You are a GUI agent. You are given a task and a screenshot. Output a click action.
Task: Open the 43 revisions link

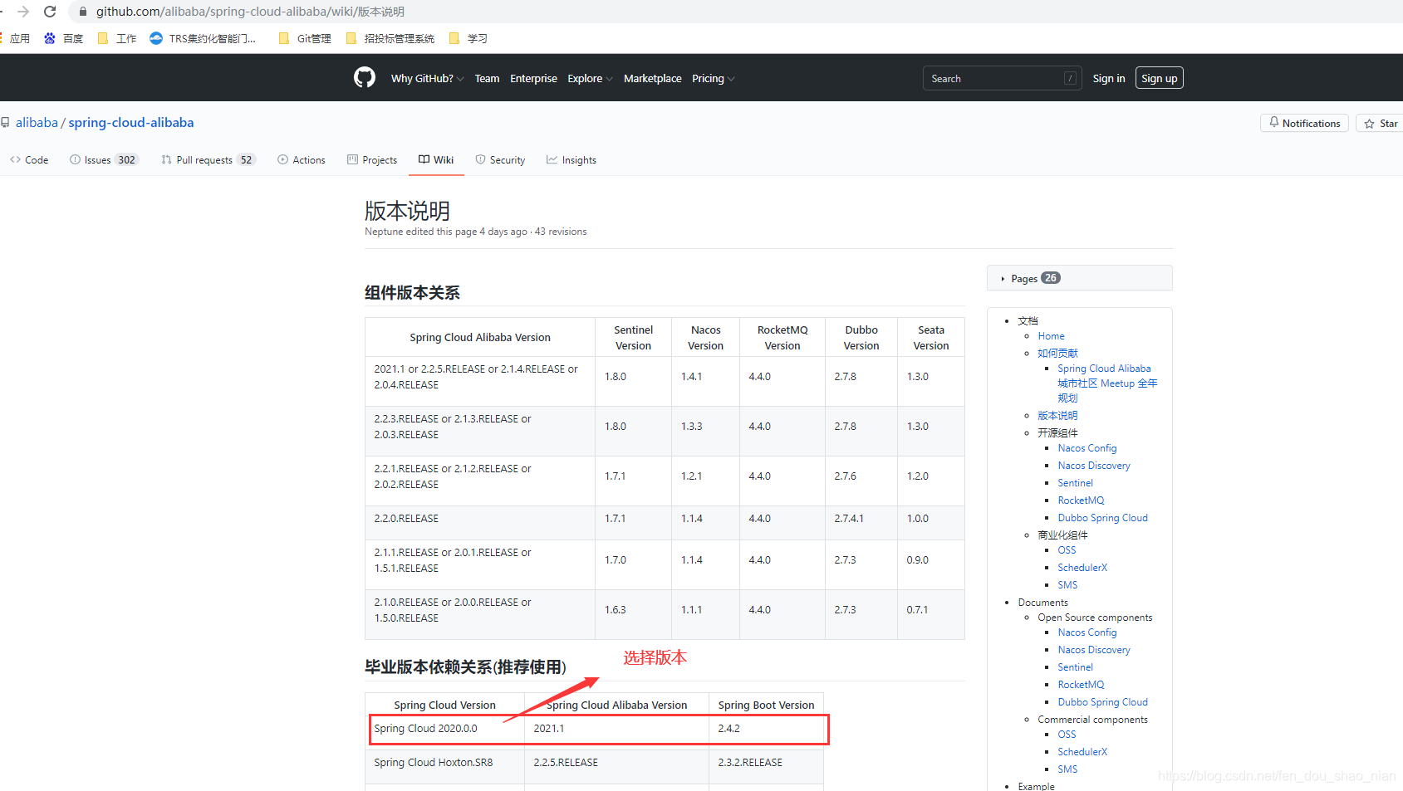tap(561, 232)
